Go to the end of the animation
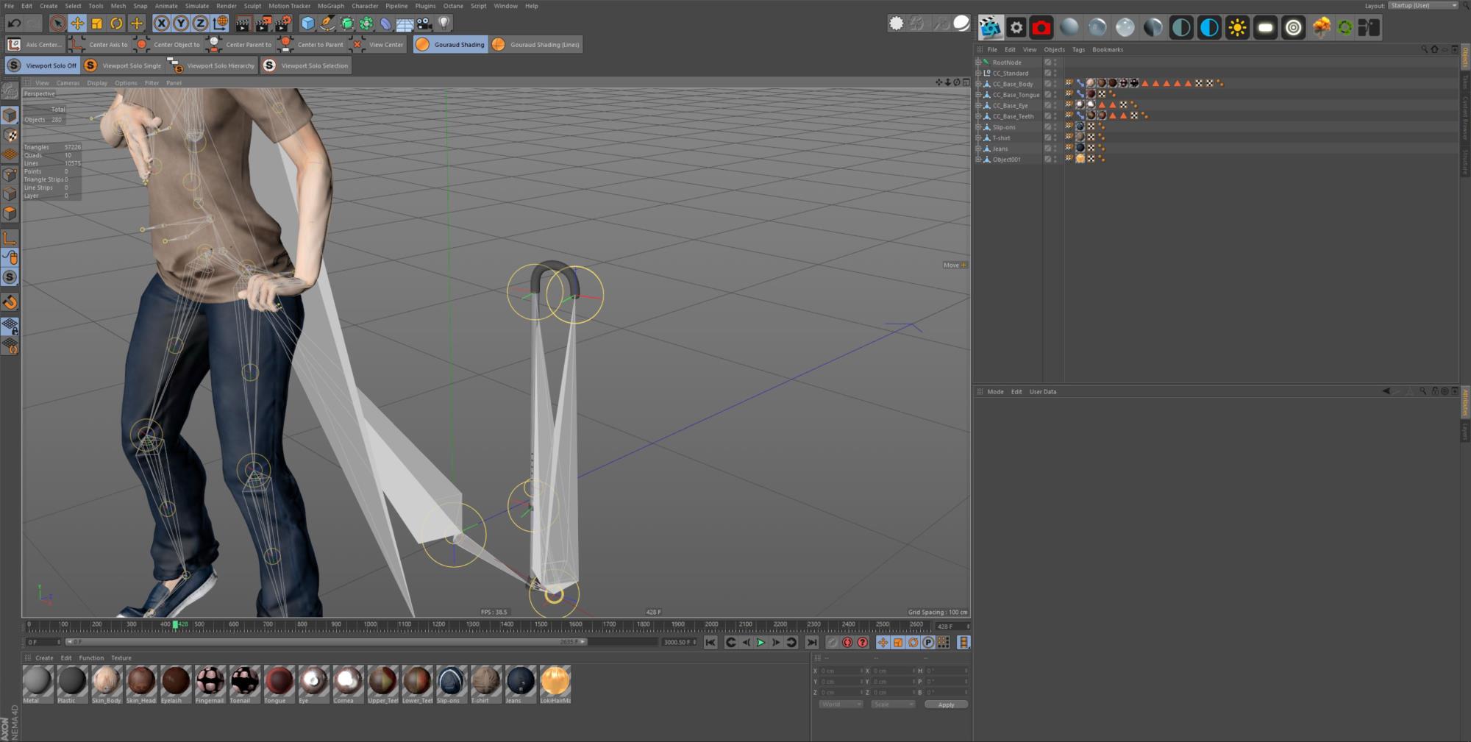The image size is (1471, 742). [812, 642]
